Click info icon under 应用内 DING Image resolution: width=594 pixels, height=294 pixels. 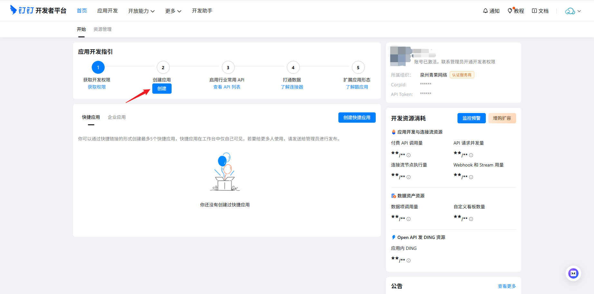[x=409, y=261]
